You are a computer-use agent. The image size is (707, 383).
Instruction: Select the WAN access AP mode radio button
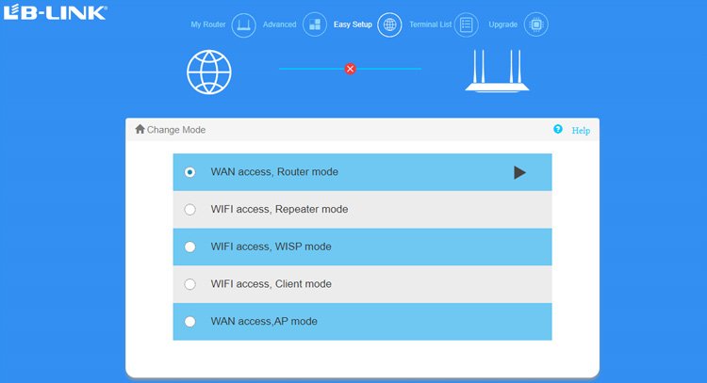click(189, 322)
